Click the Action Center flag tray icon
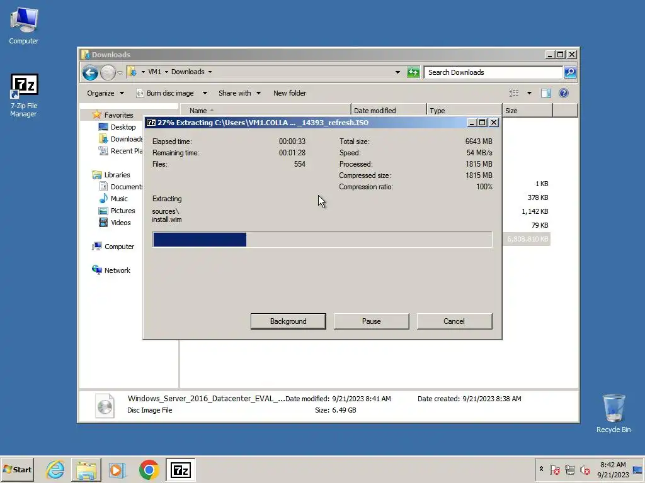This screenshot has height=483, width=645. [x=554, y=470]
